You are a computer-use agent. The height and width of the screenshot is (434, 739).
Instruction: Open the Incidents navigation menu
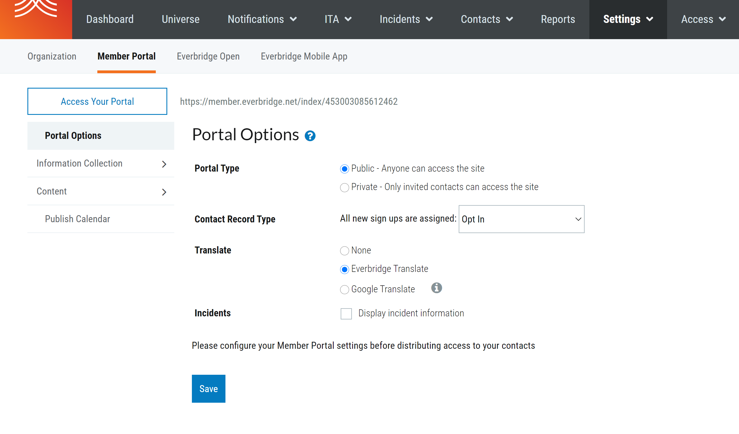[x=406, y=19]
